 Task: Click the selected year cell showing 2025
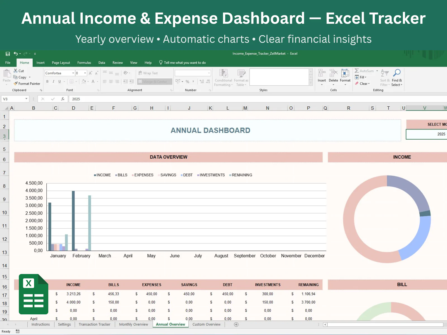pos(426,134)
